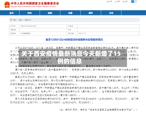The height and width of the screenshot is (116, 146).
Task: Open the 服务 navigation tab
Action: [91, 13]
